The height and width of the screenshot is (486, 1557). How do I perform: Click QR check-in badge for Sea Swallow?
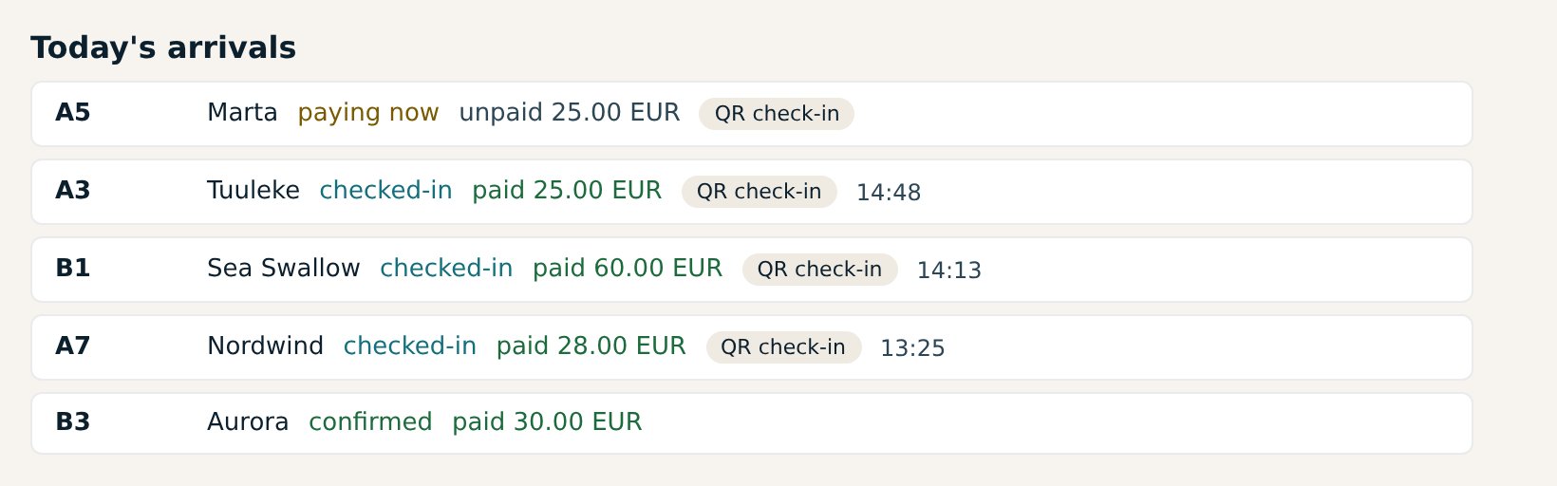[820, 270]
